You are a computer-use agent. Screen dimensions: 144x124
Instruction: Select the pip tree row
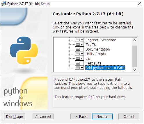coord(88,59)
